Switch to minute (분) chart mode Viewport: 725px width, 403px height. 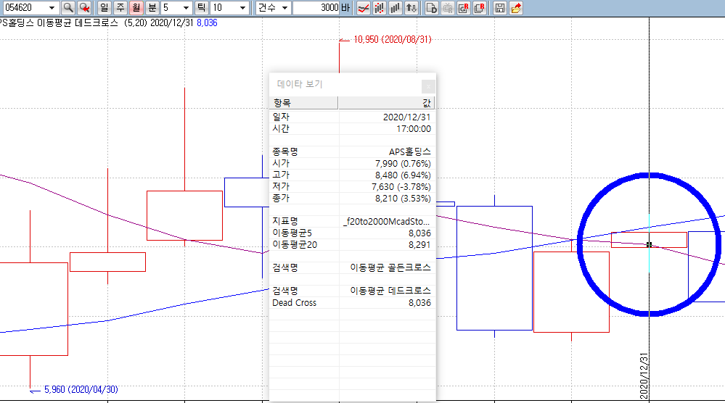click(x=152, y=8)
